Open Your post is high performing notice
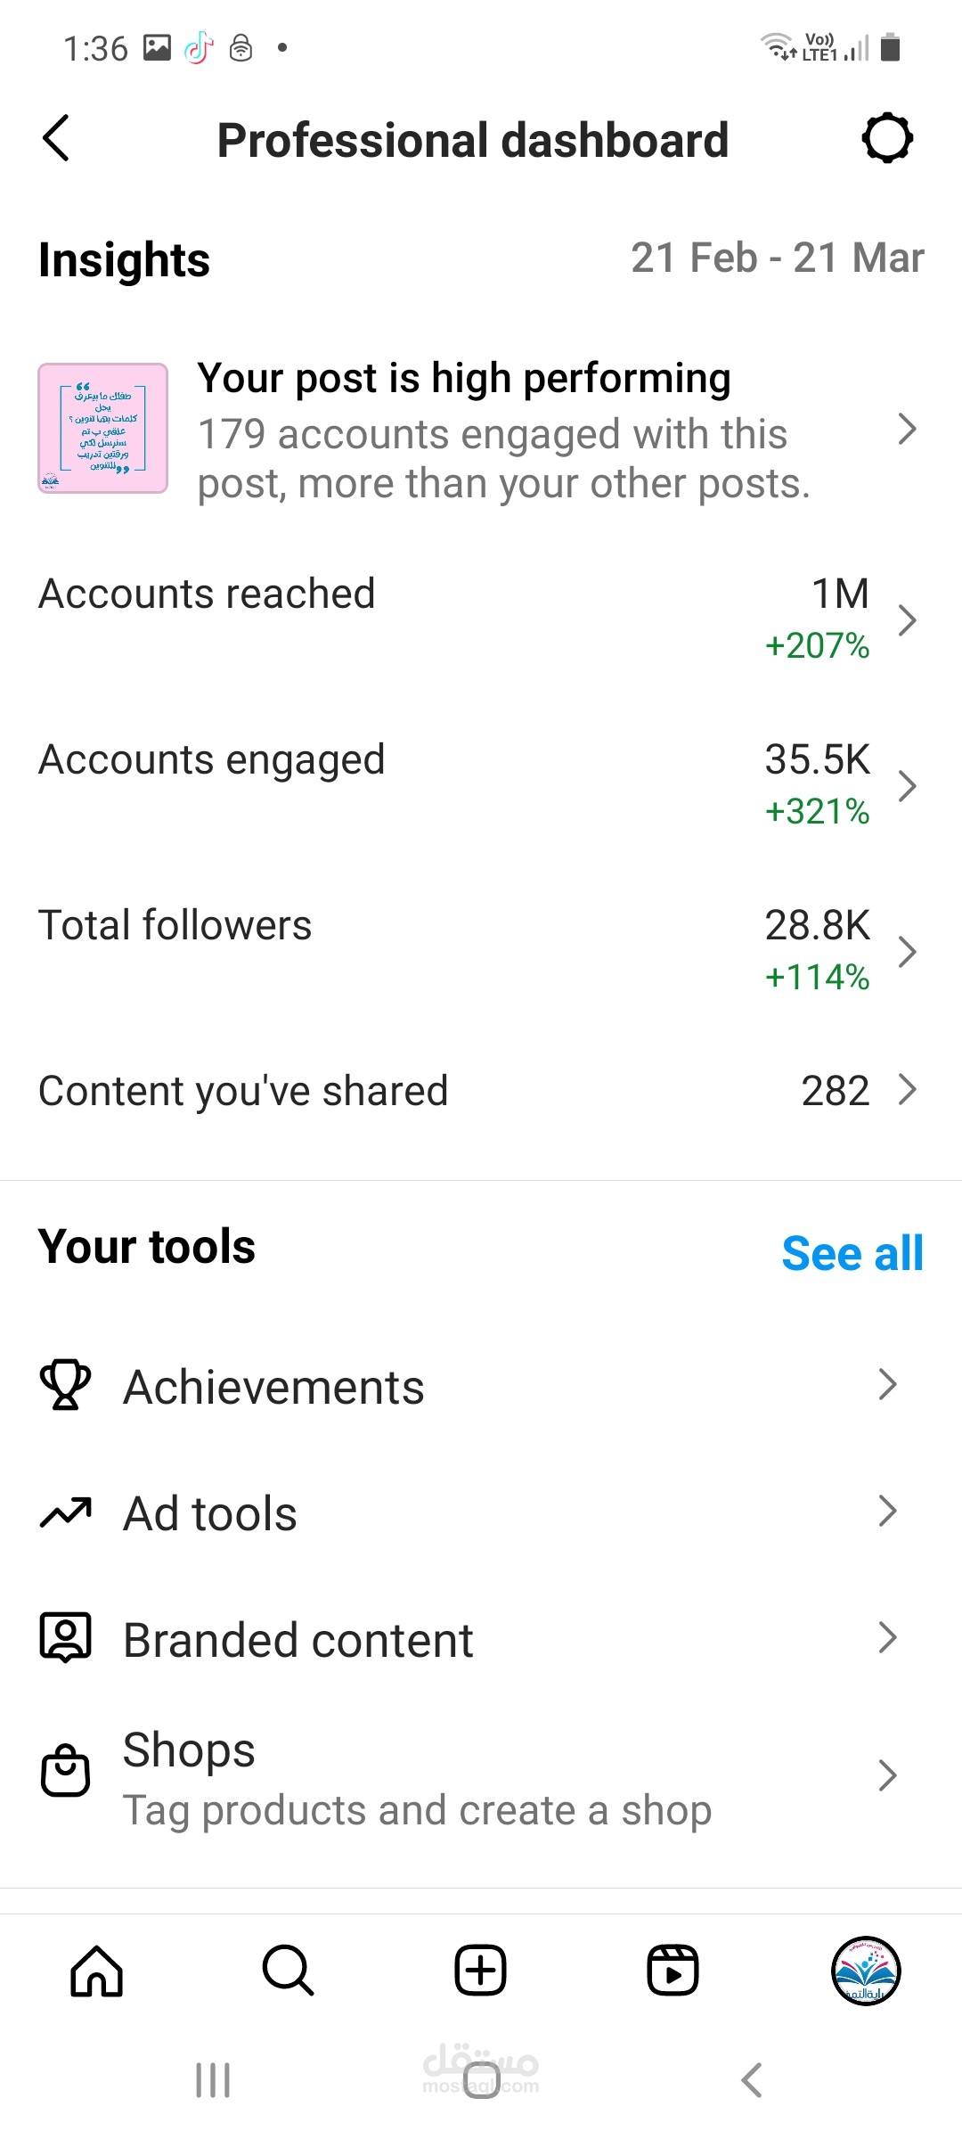This screenshot has height=2139, width=962. coord(503,430)
